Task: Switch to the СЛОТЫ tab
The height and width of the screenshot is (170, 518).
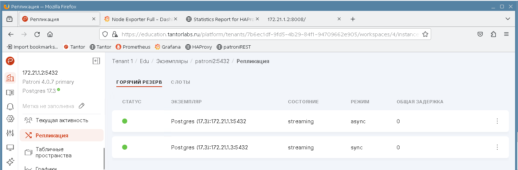Action: coord(180,82)
